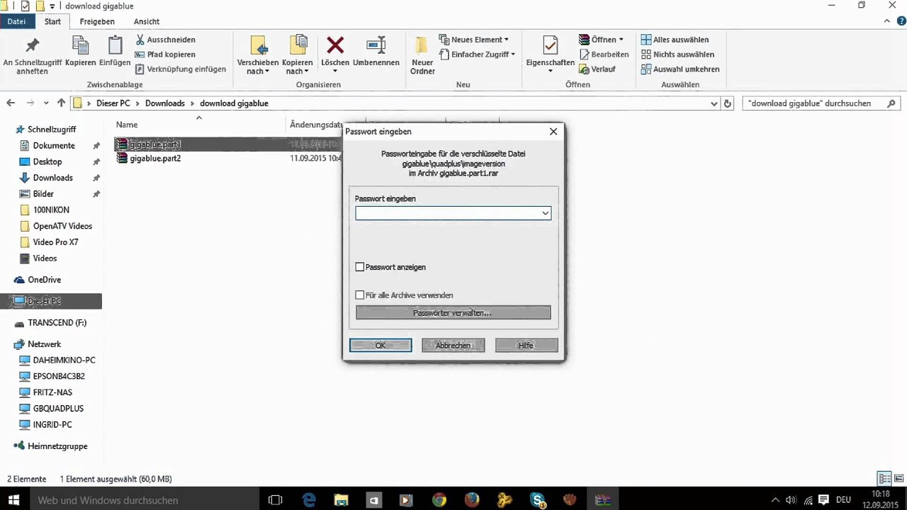The width and height of the screenshot is (907, 510).
Task: Open OneDrive in the navigation pane
Action: pos(44,280)
